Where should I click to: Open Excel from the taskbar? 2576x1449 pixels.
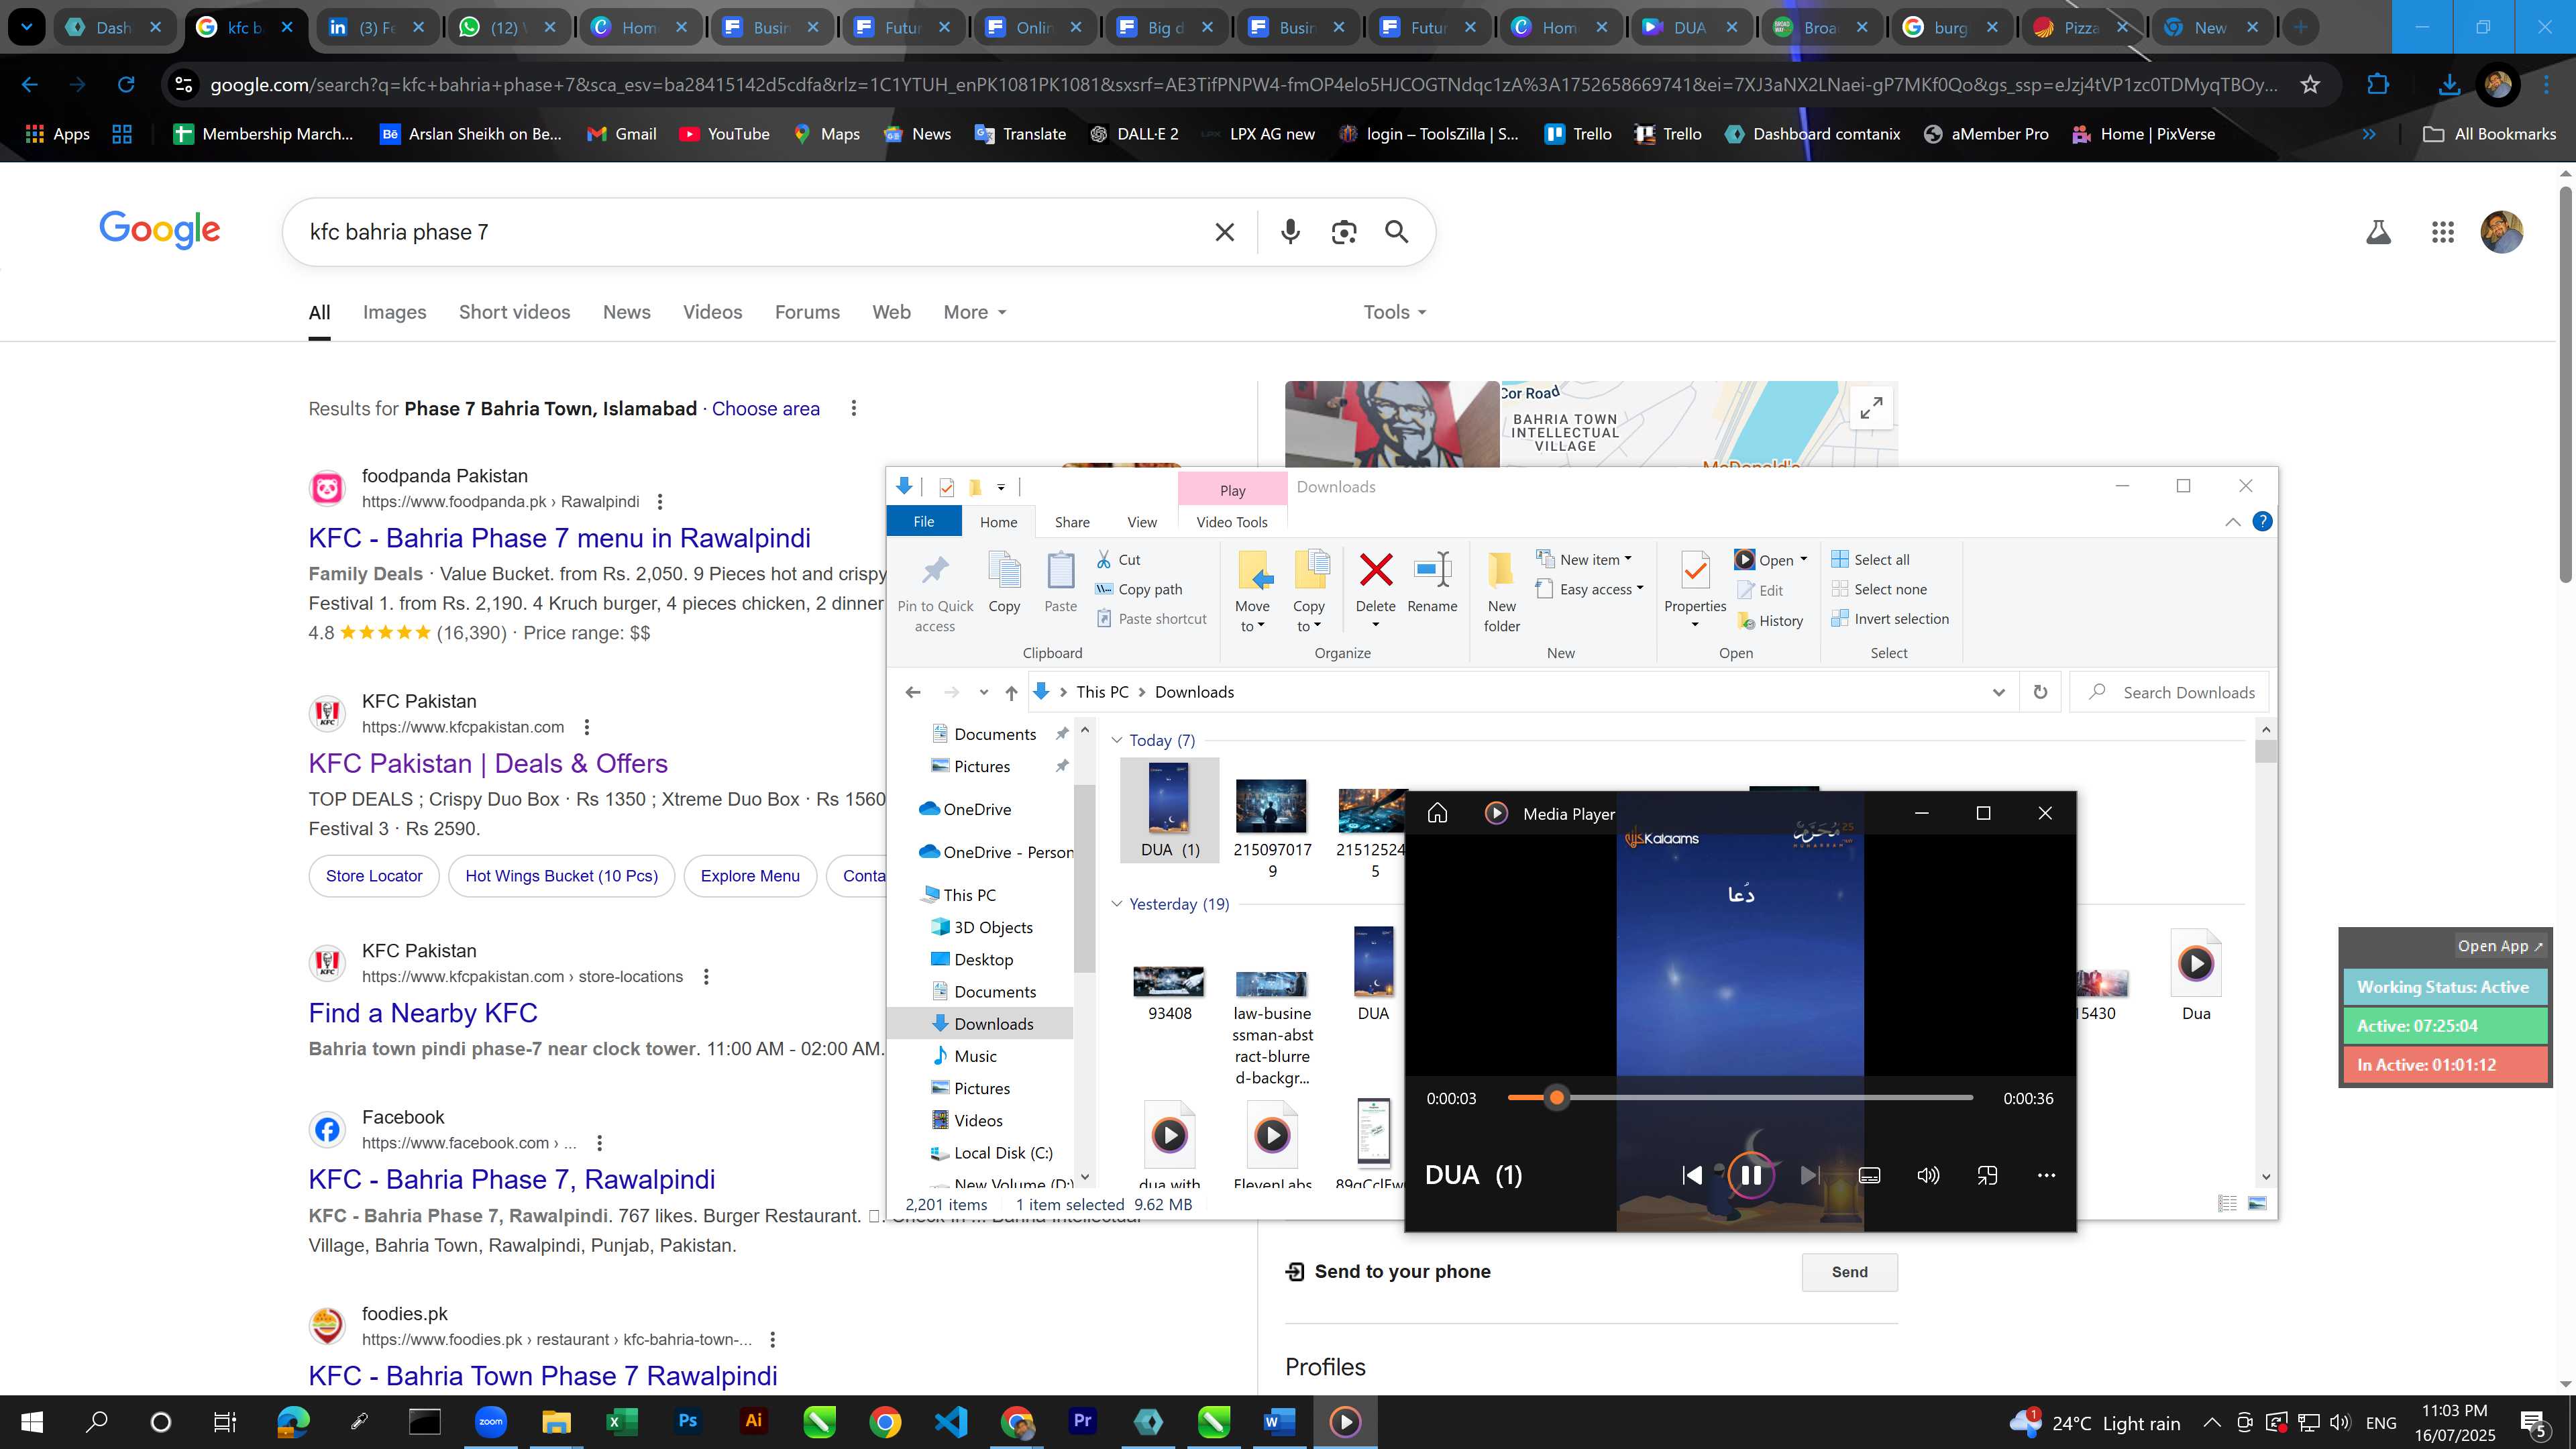point(622,1422)
